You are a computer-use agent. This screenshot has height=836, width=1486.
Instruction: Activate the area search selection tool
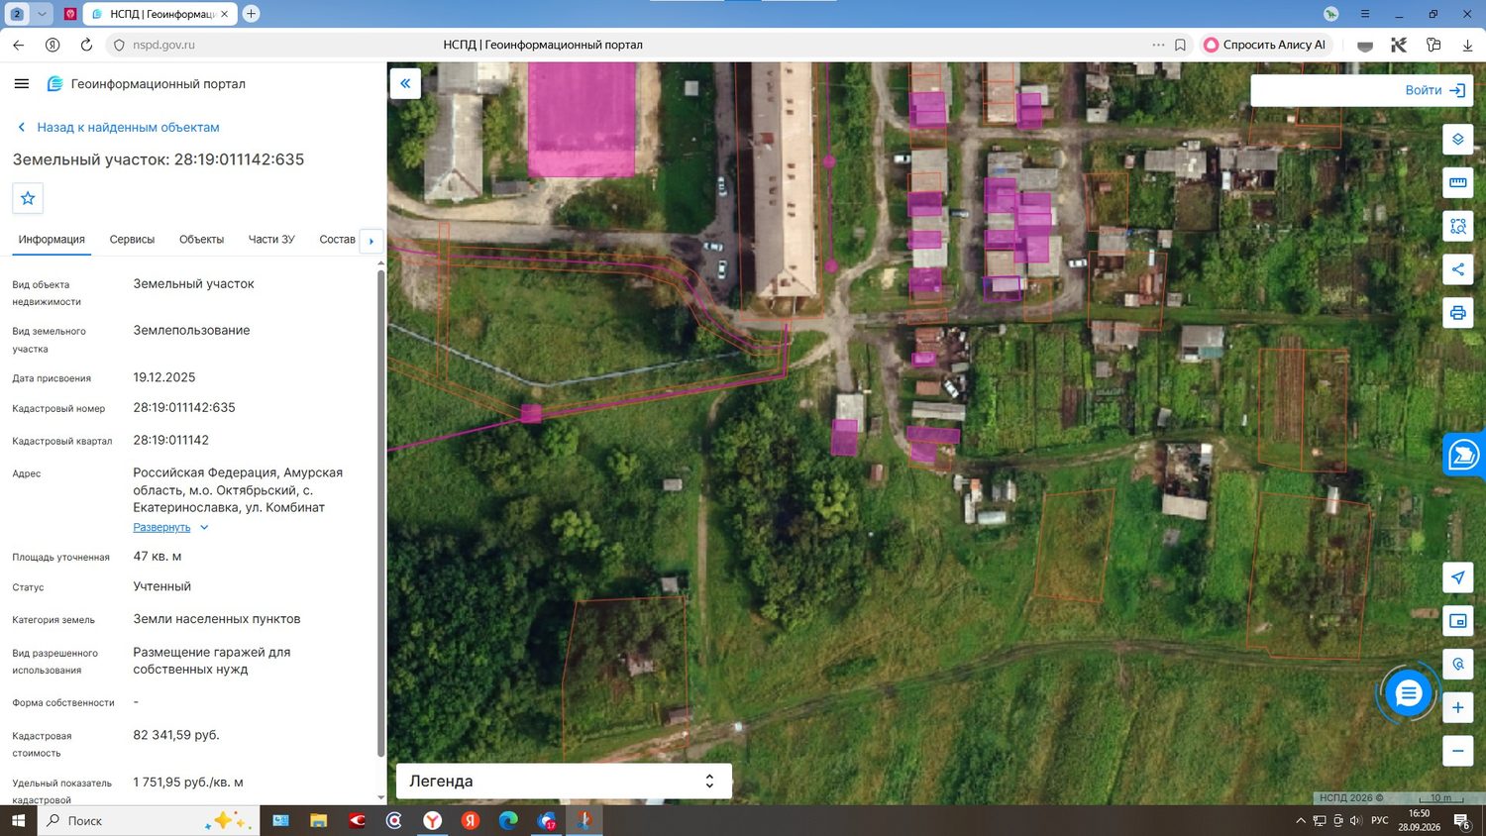(x=1457, y=226)
